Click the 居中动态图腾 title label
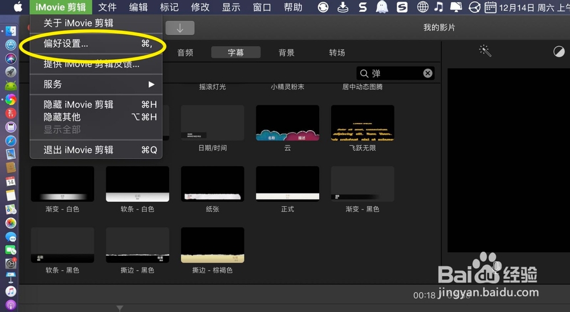 click(363, 87)
